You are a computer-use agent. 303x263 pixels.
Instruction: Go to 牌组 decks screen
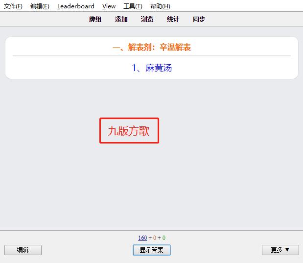pos(95,19)
